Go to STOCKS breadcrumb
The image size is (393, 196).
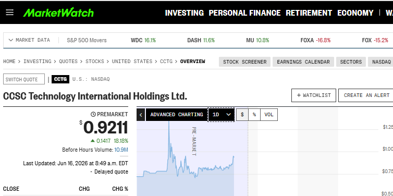point(95,62)
